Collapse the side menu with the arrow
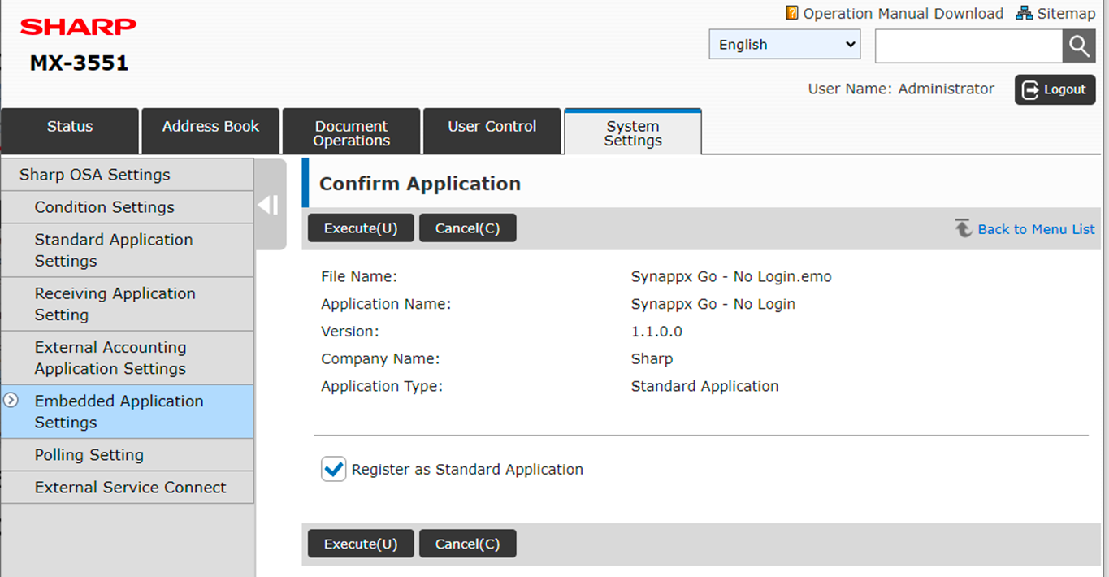This screenshot has width=1109, height=577. point(269,205)
